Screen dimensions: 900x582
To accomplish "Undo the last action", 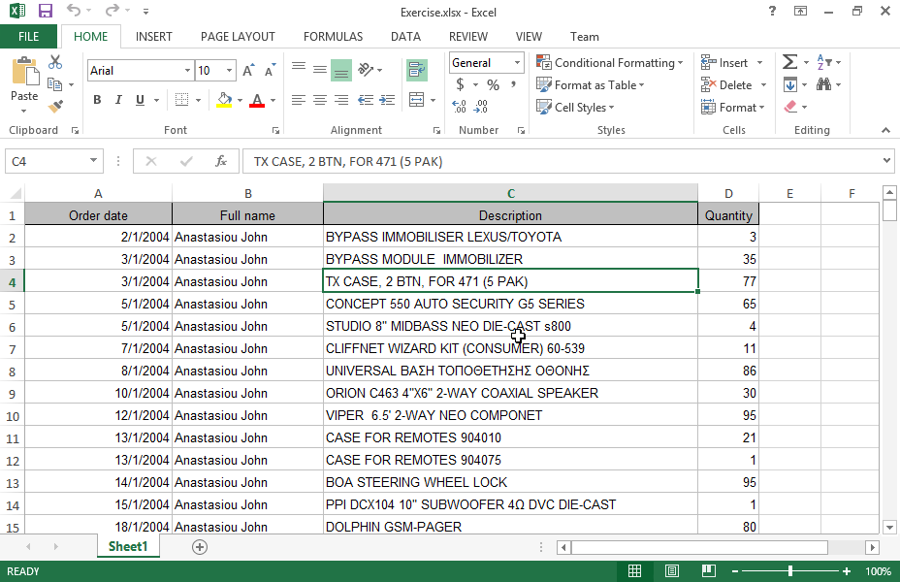I will coord(74,11).
